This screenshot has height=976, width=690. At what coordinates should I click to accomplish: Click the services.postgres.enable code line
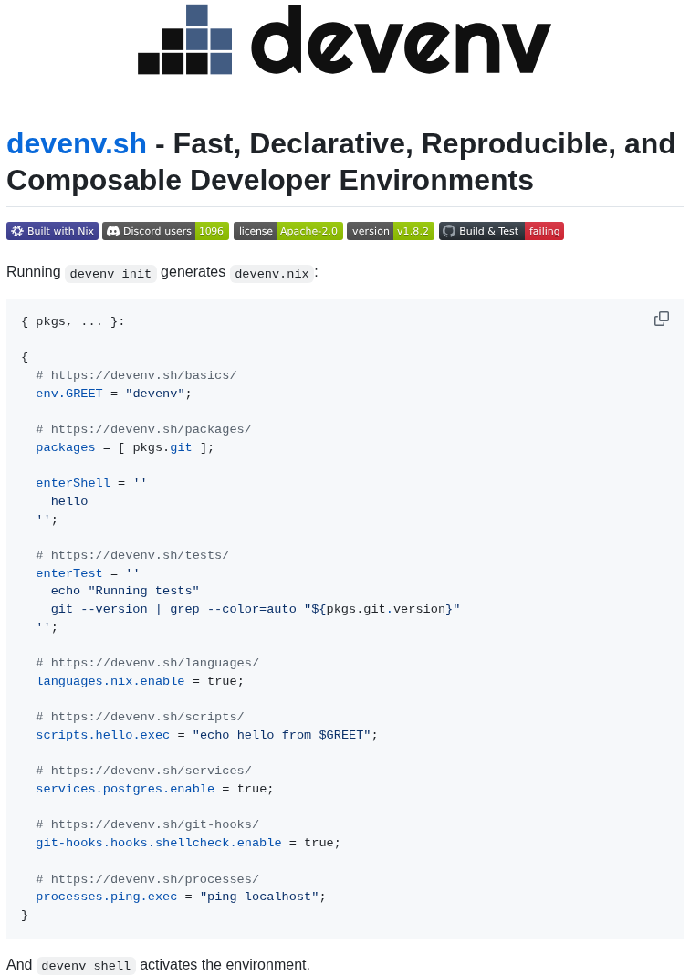154,789
